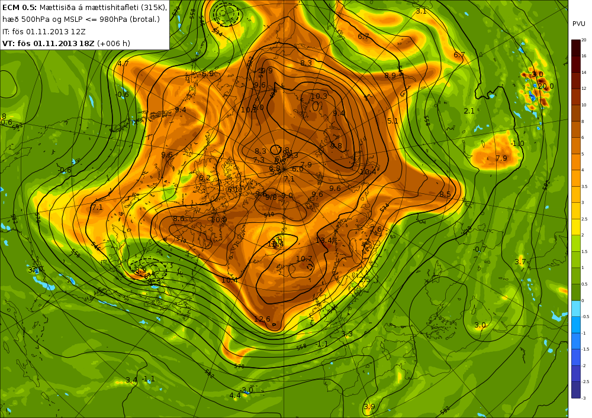The image size is (592, 418).
Task: Click the "4.4" value on the map
Action: pos(235,396)
